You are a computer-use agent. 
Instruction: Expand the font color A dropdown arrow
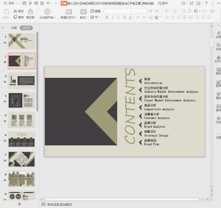pos(133,17)
